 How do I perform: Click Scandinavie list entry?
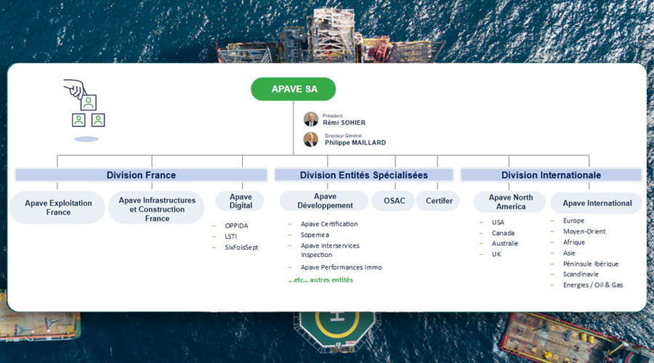click(x=581, y=274)
